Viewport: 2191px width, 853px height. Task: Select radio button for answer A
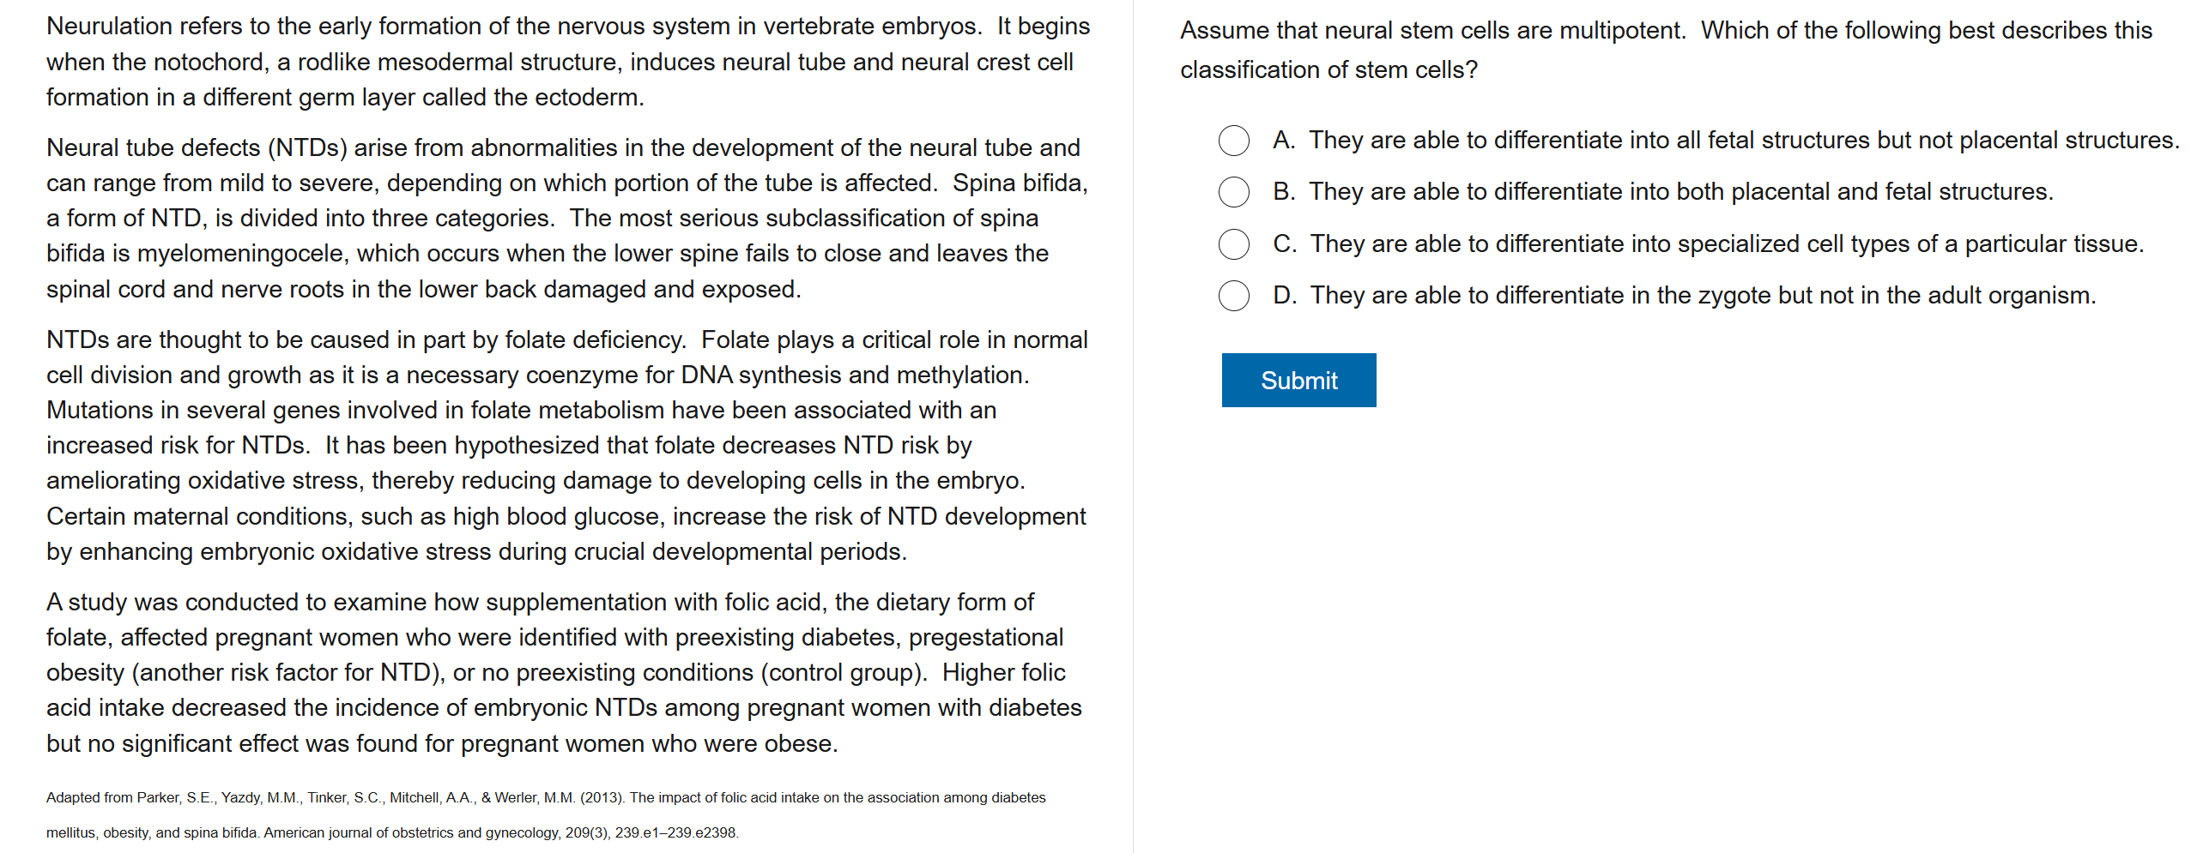(1233, 141)
